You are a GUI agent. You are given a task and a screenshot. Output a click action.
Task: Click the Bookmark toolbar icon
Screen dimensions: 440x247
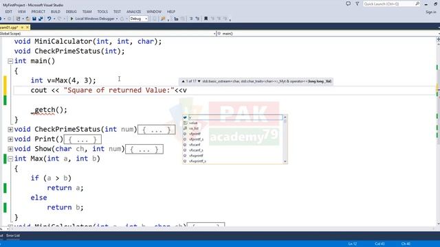(x=206, y=19)
